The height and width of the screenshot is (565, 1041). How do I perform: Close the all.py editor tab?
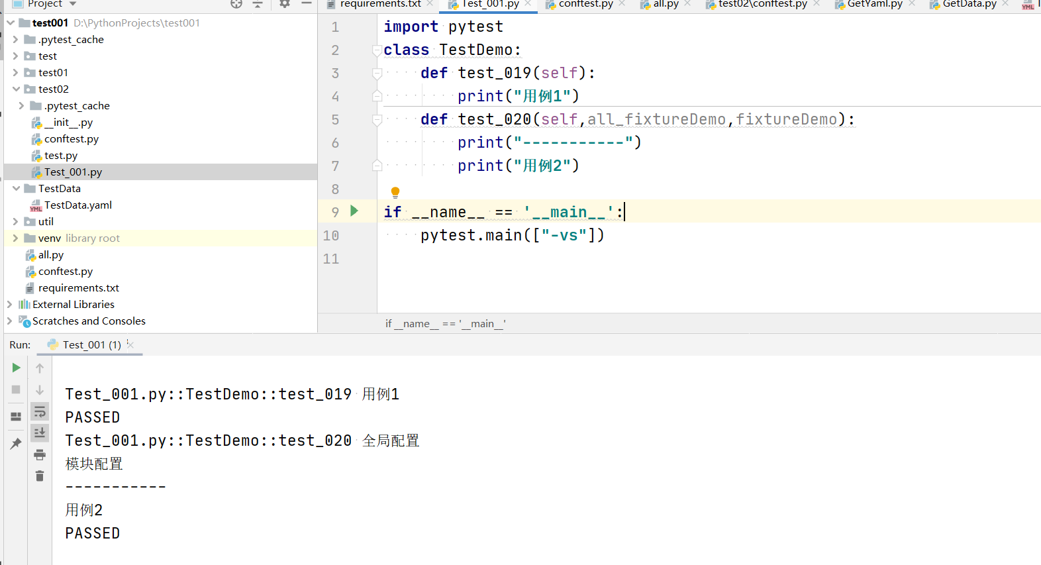tap(687, 3)
